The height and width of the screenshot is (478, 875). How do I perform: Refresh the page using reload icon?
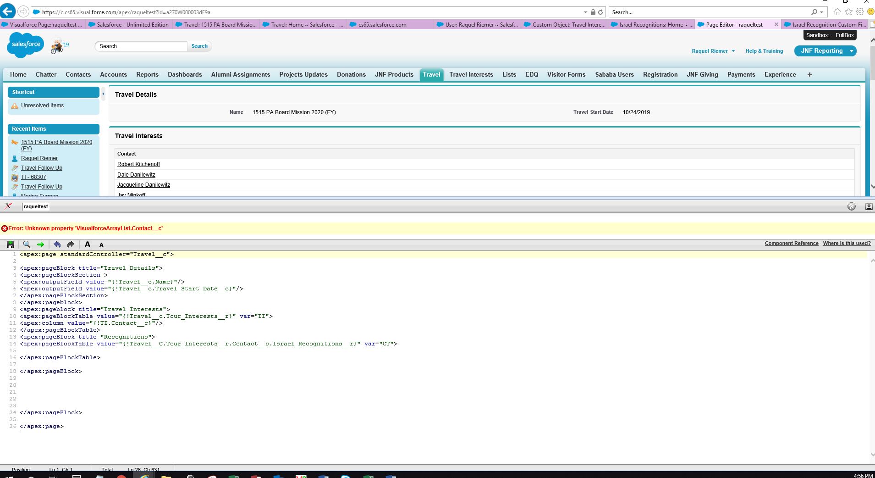pyautogui.click(x=600, y=12)
